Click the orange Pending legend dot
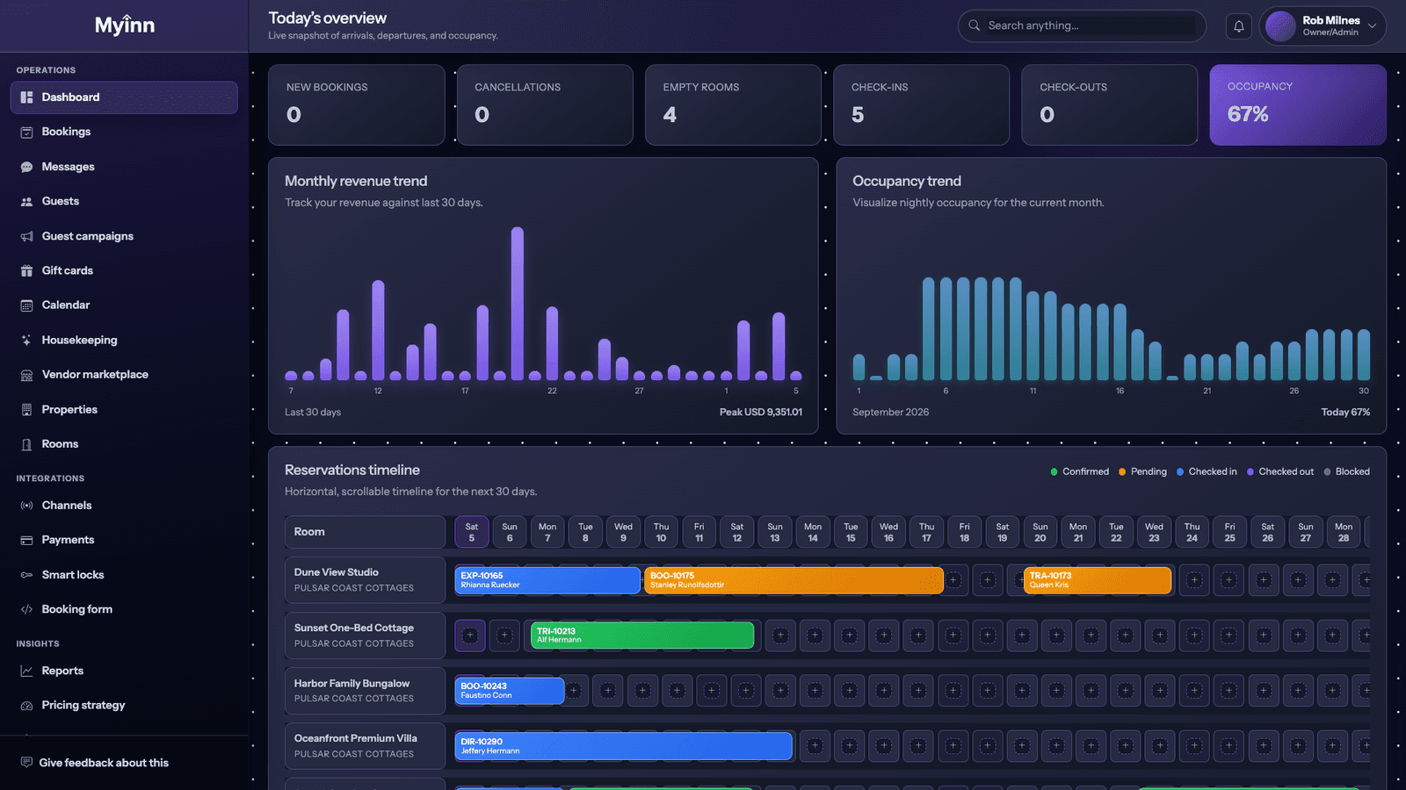The width and height of the screenshot is (1406, 790). click(1122, 472)
